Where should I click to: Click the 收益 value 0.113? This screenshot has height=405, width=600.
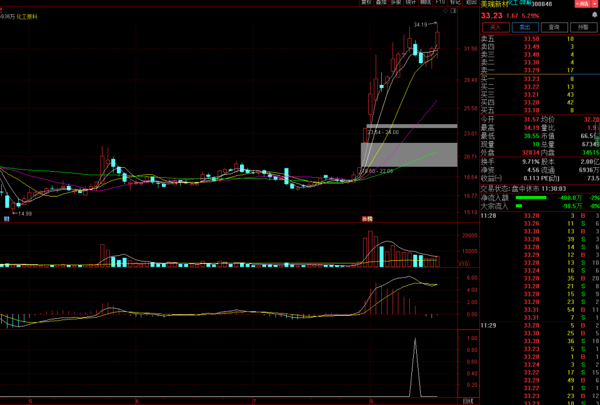531,178
